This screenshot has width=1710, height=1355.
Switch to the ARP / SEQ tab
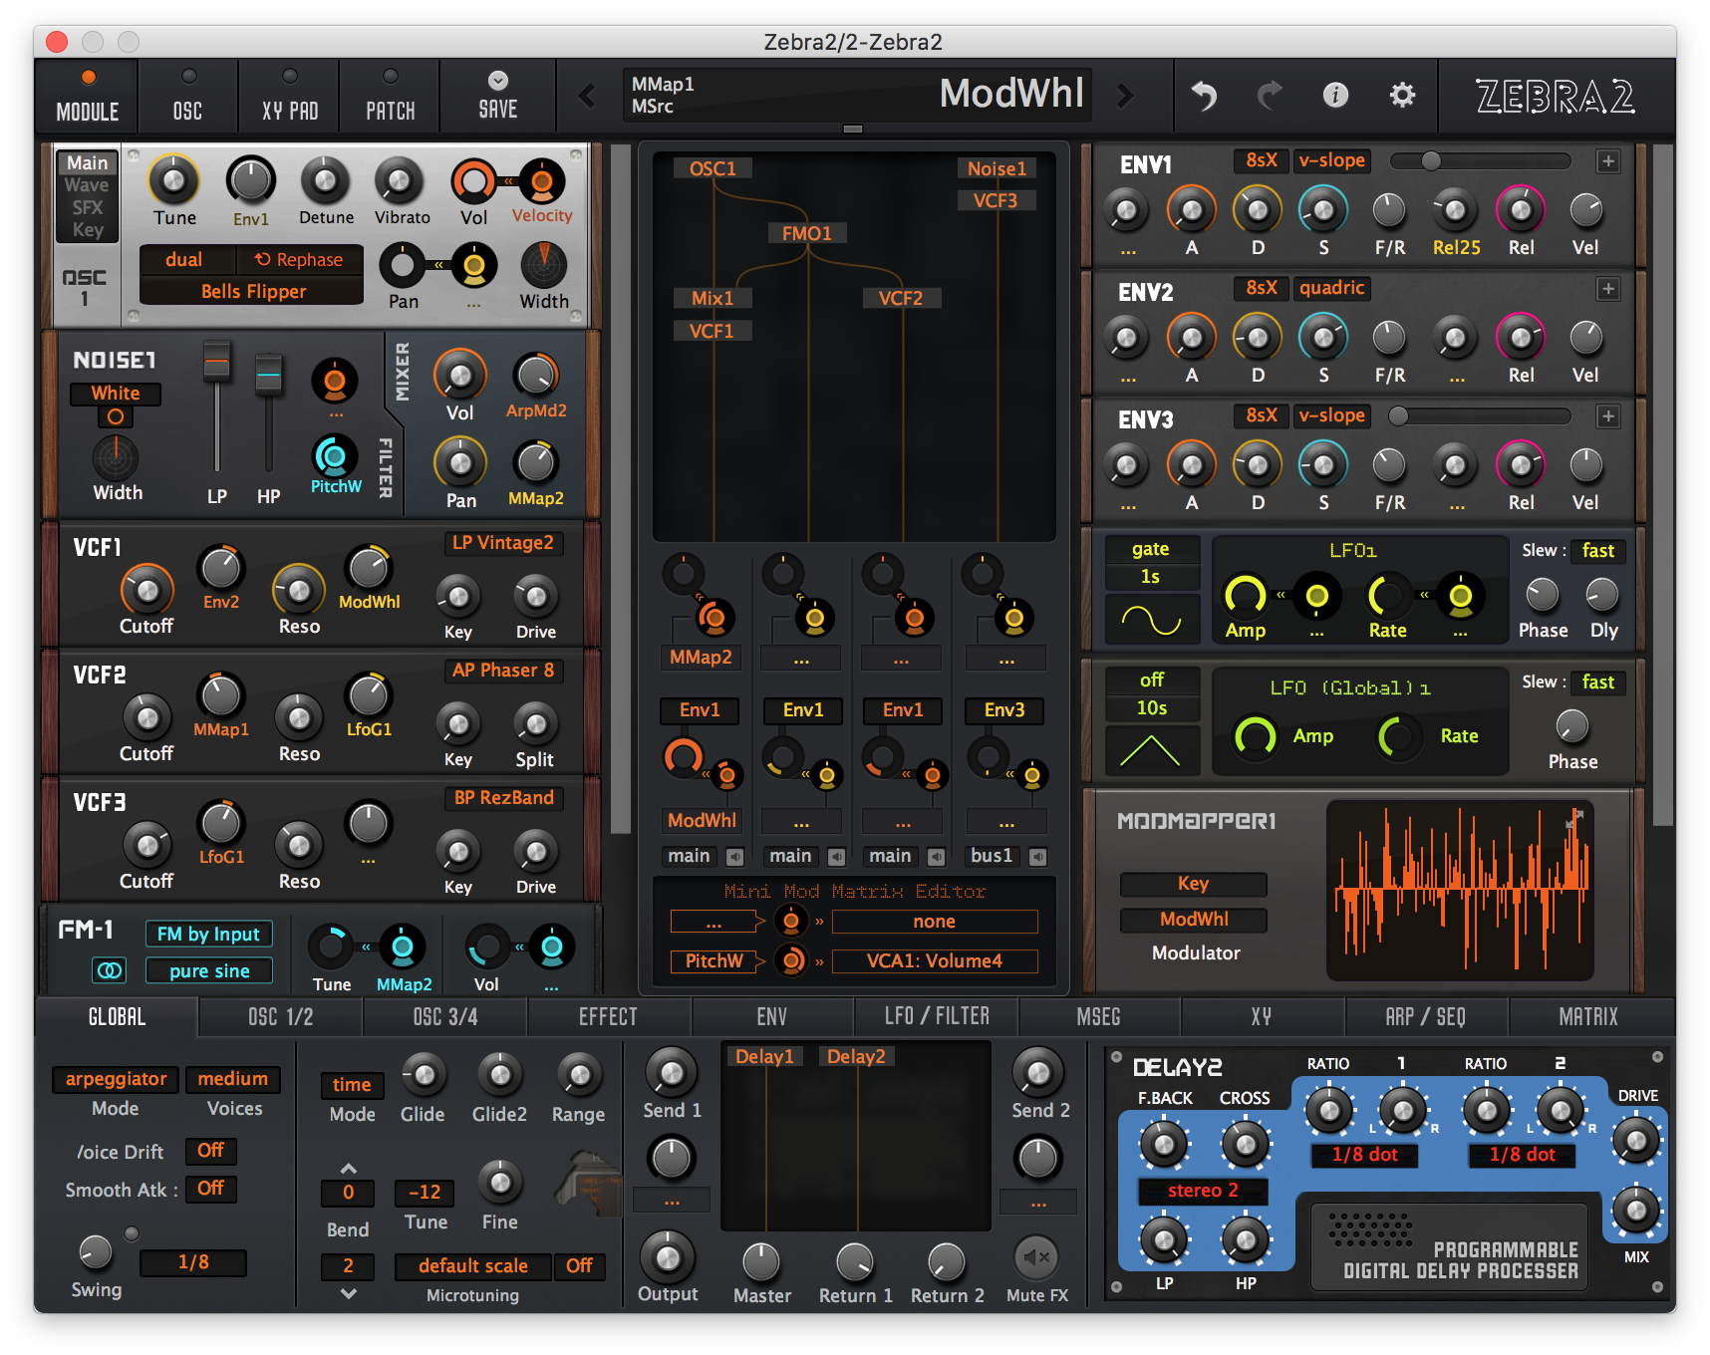[x=1426, y=1017]
